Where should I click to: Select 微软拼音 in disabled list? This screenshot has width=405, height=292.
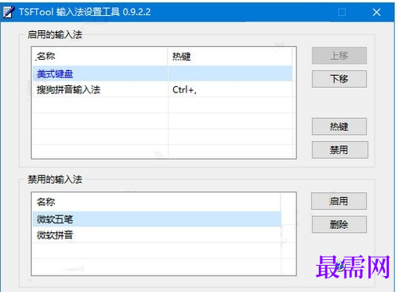pos(156,235)
